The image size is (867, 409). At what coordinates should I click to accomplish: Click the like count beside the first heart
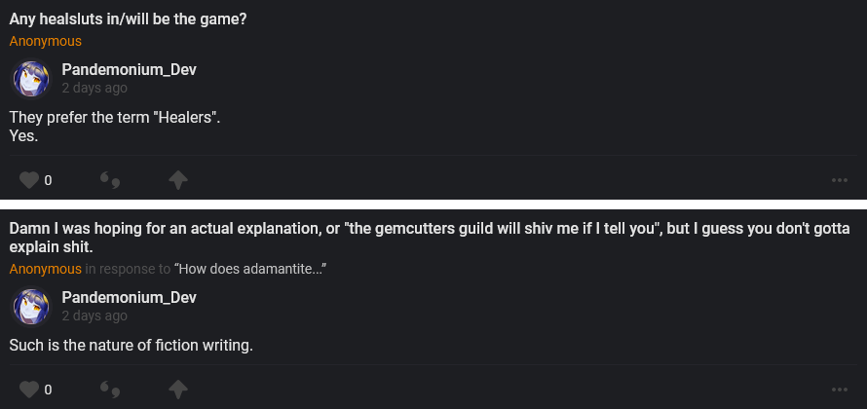48,180
